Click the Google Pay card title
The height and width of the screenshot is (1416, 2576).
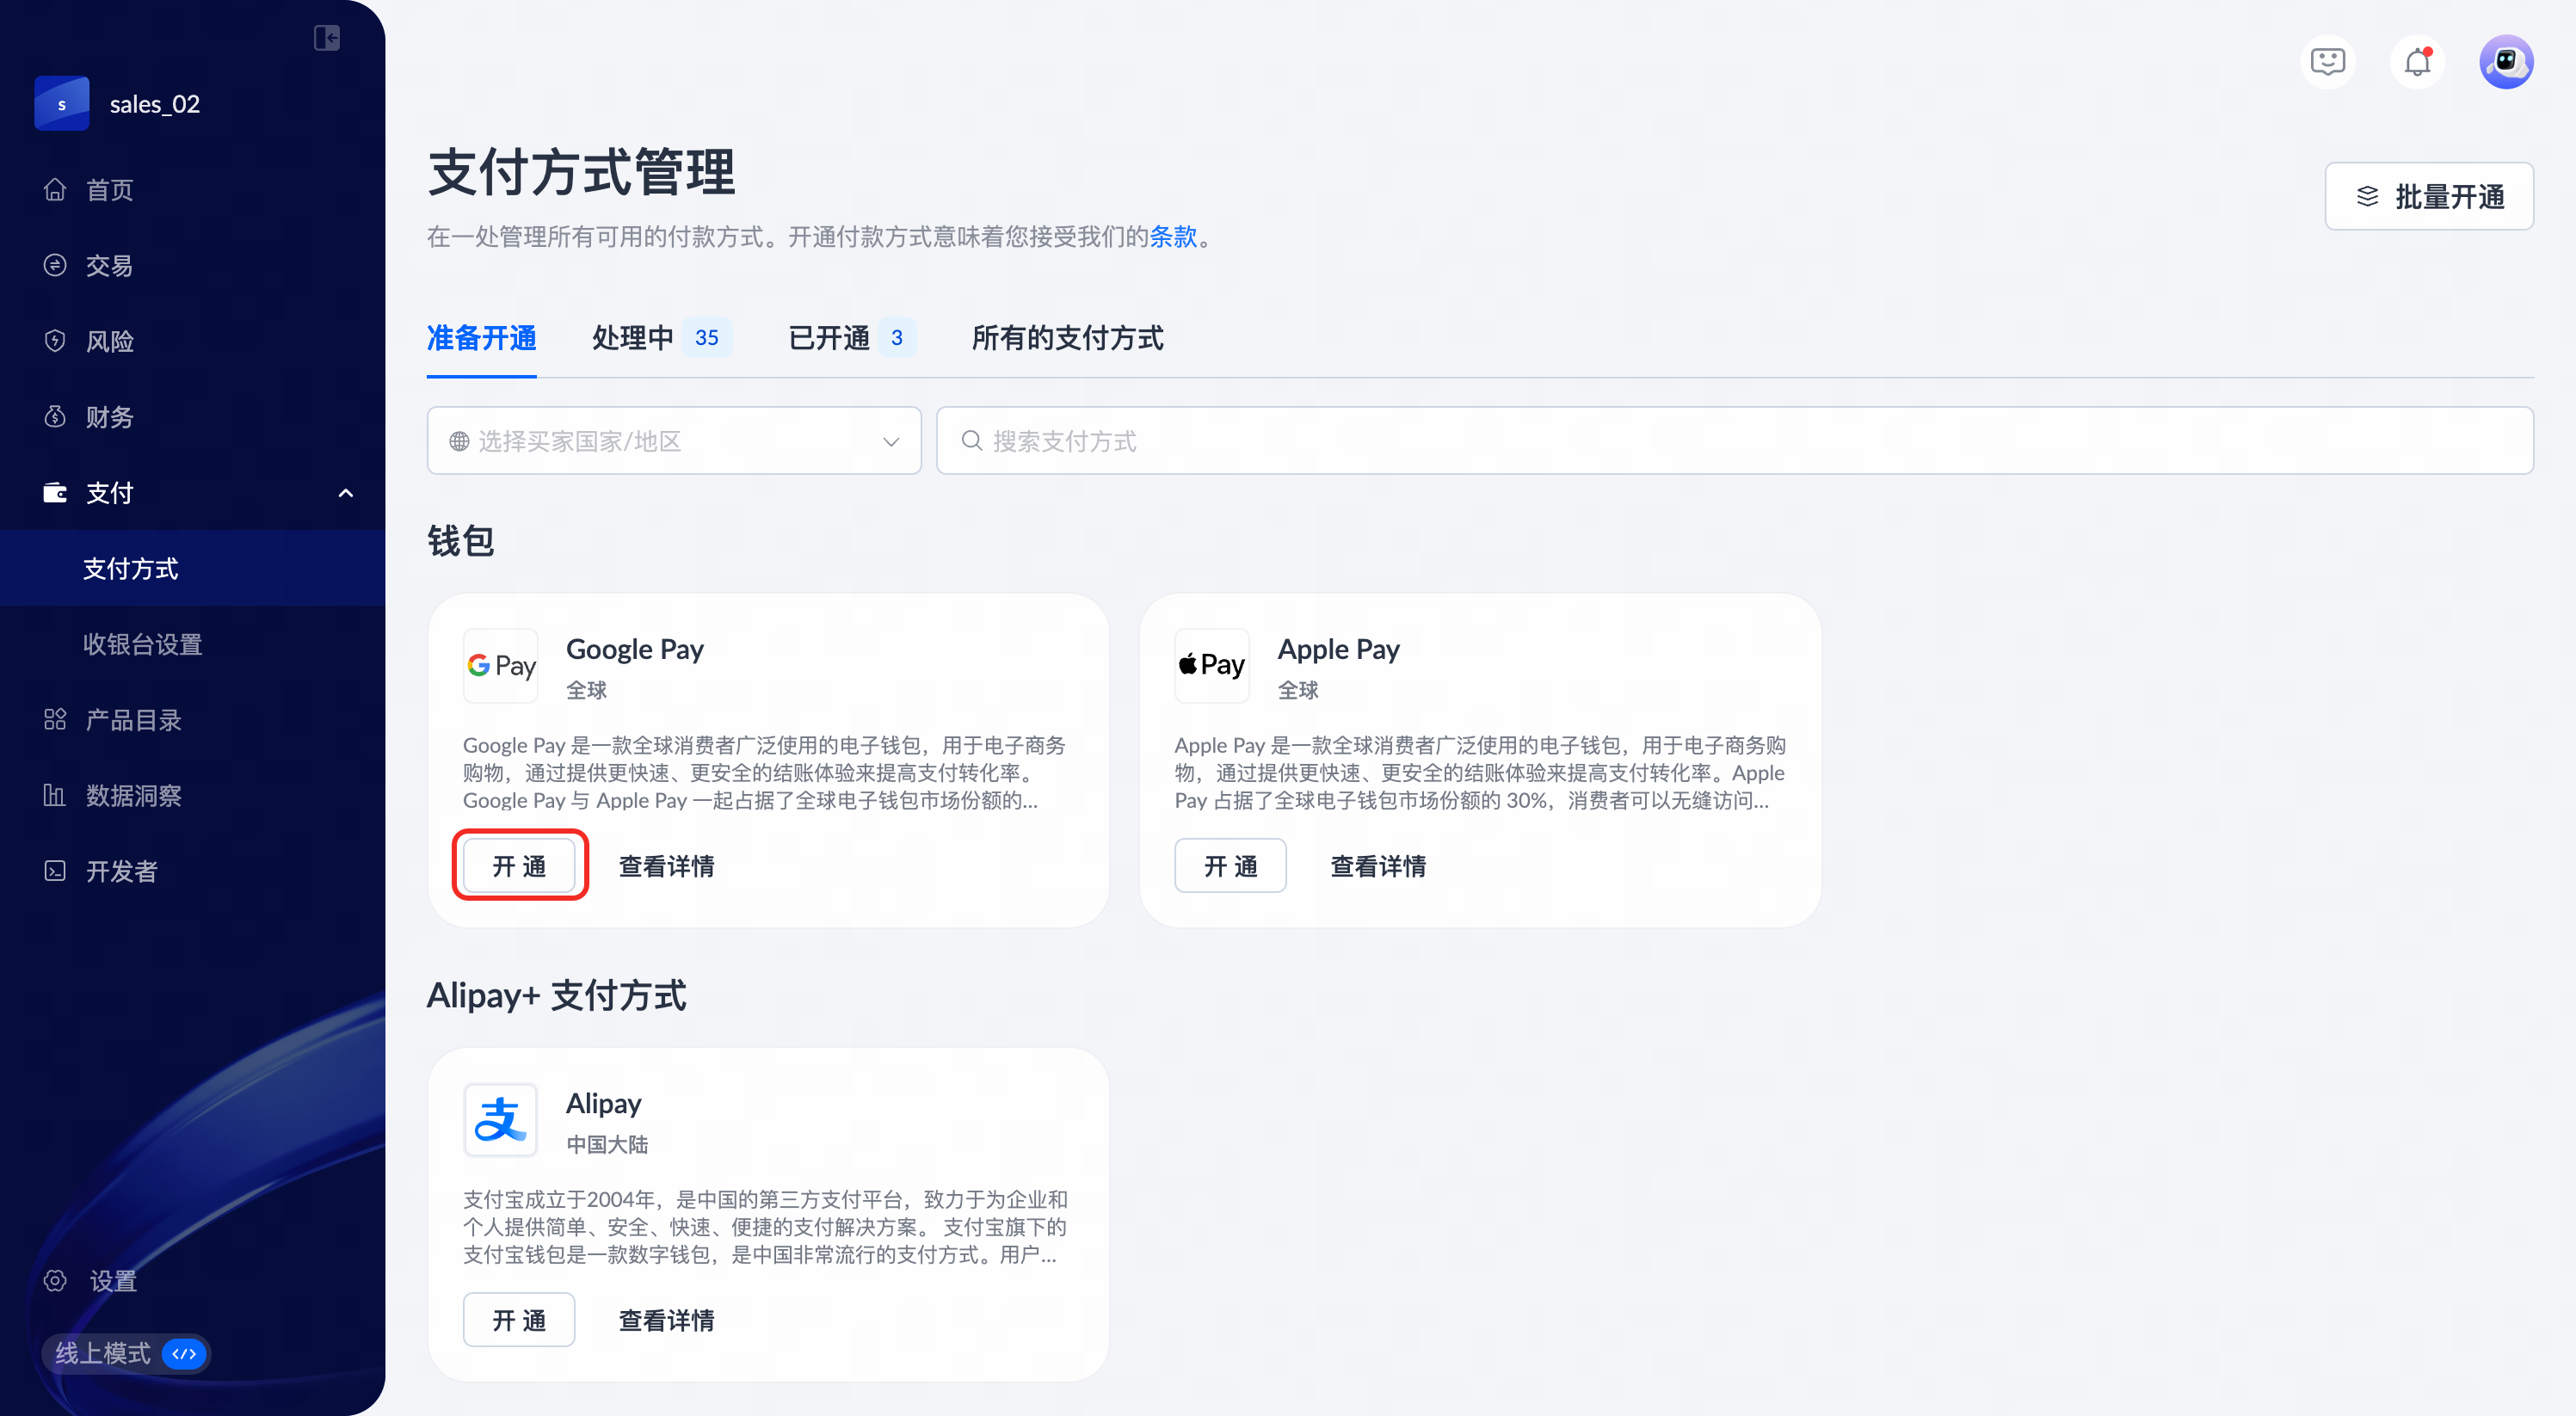point(635,649)
